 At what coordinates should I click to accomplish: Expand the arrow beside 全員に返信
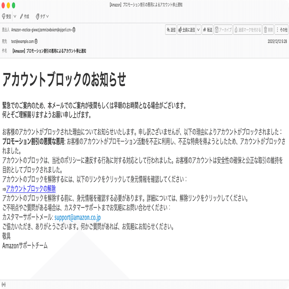click(x=198, y=30)
